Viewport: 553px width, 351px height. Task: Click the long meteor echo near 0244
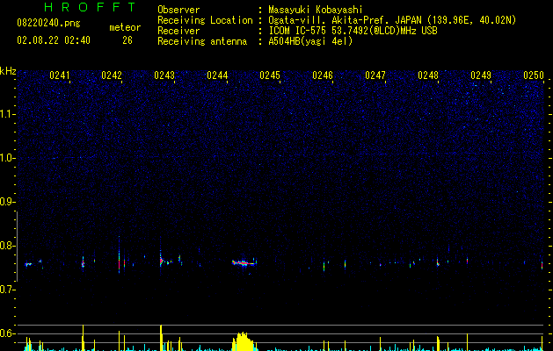(x=244, y=262)
